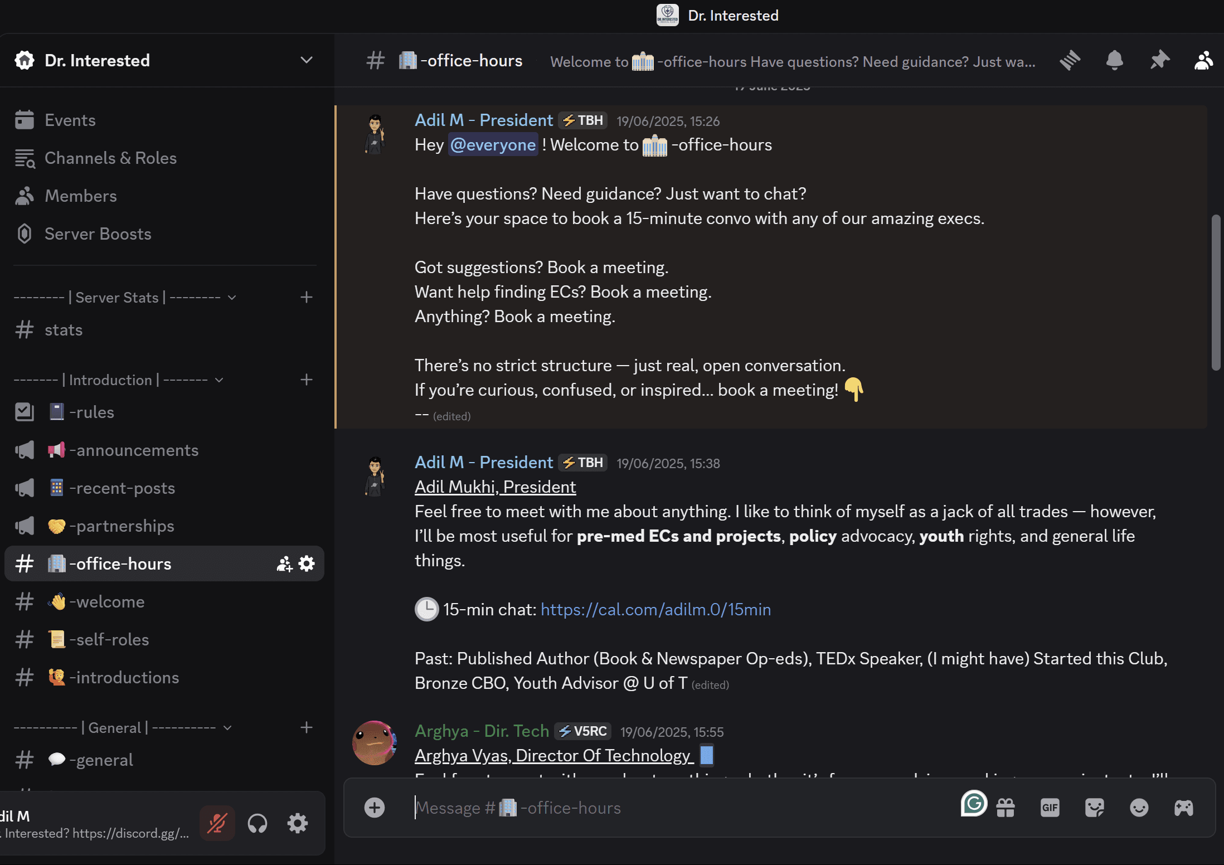1224x865 pixels.
Task: Collapse the Server Stats category
Action: pos(232,297)
